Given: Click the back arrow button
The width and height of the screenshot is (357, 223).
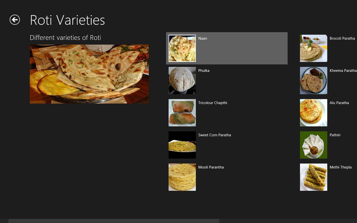Looking at the screenshot, I should 15,20.
